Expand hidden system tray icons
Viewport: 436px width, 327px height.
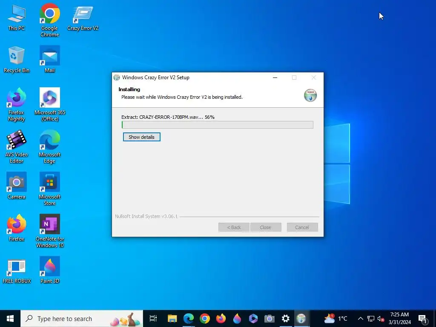click(360, 318)
